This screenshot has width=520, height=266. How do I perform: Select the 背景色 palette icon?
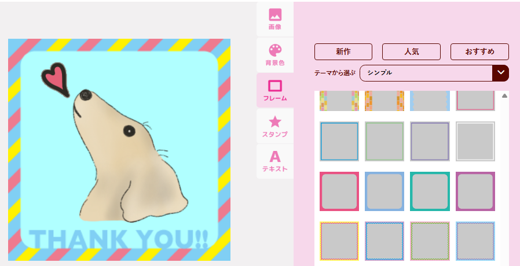coord(275,50)
